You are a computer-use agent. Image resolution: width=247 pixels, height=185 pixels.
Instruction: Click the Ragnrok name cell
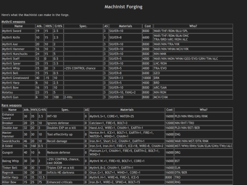(x=12, y=173)
